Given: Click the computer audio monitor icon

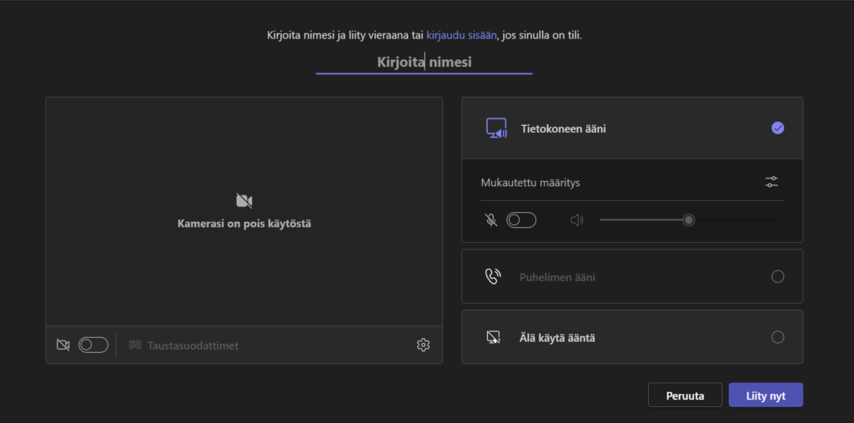Looking at the screenshot, I should point(496,128).
